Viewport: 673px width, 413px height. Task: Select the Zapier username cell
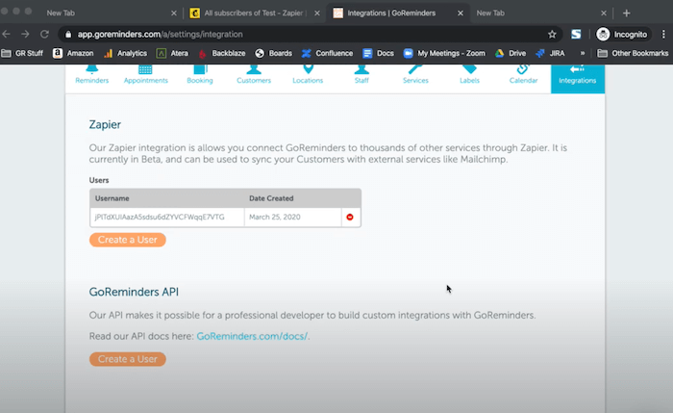[167, 217]
